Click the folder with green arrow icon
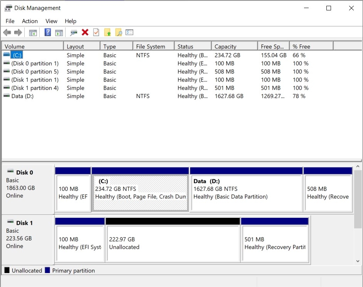The height and width of the screenshot is (287, 363). tap(108, 32)
